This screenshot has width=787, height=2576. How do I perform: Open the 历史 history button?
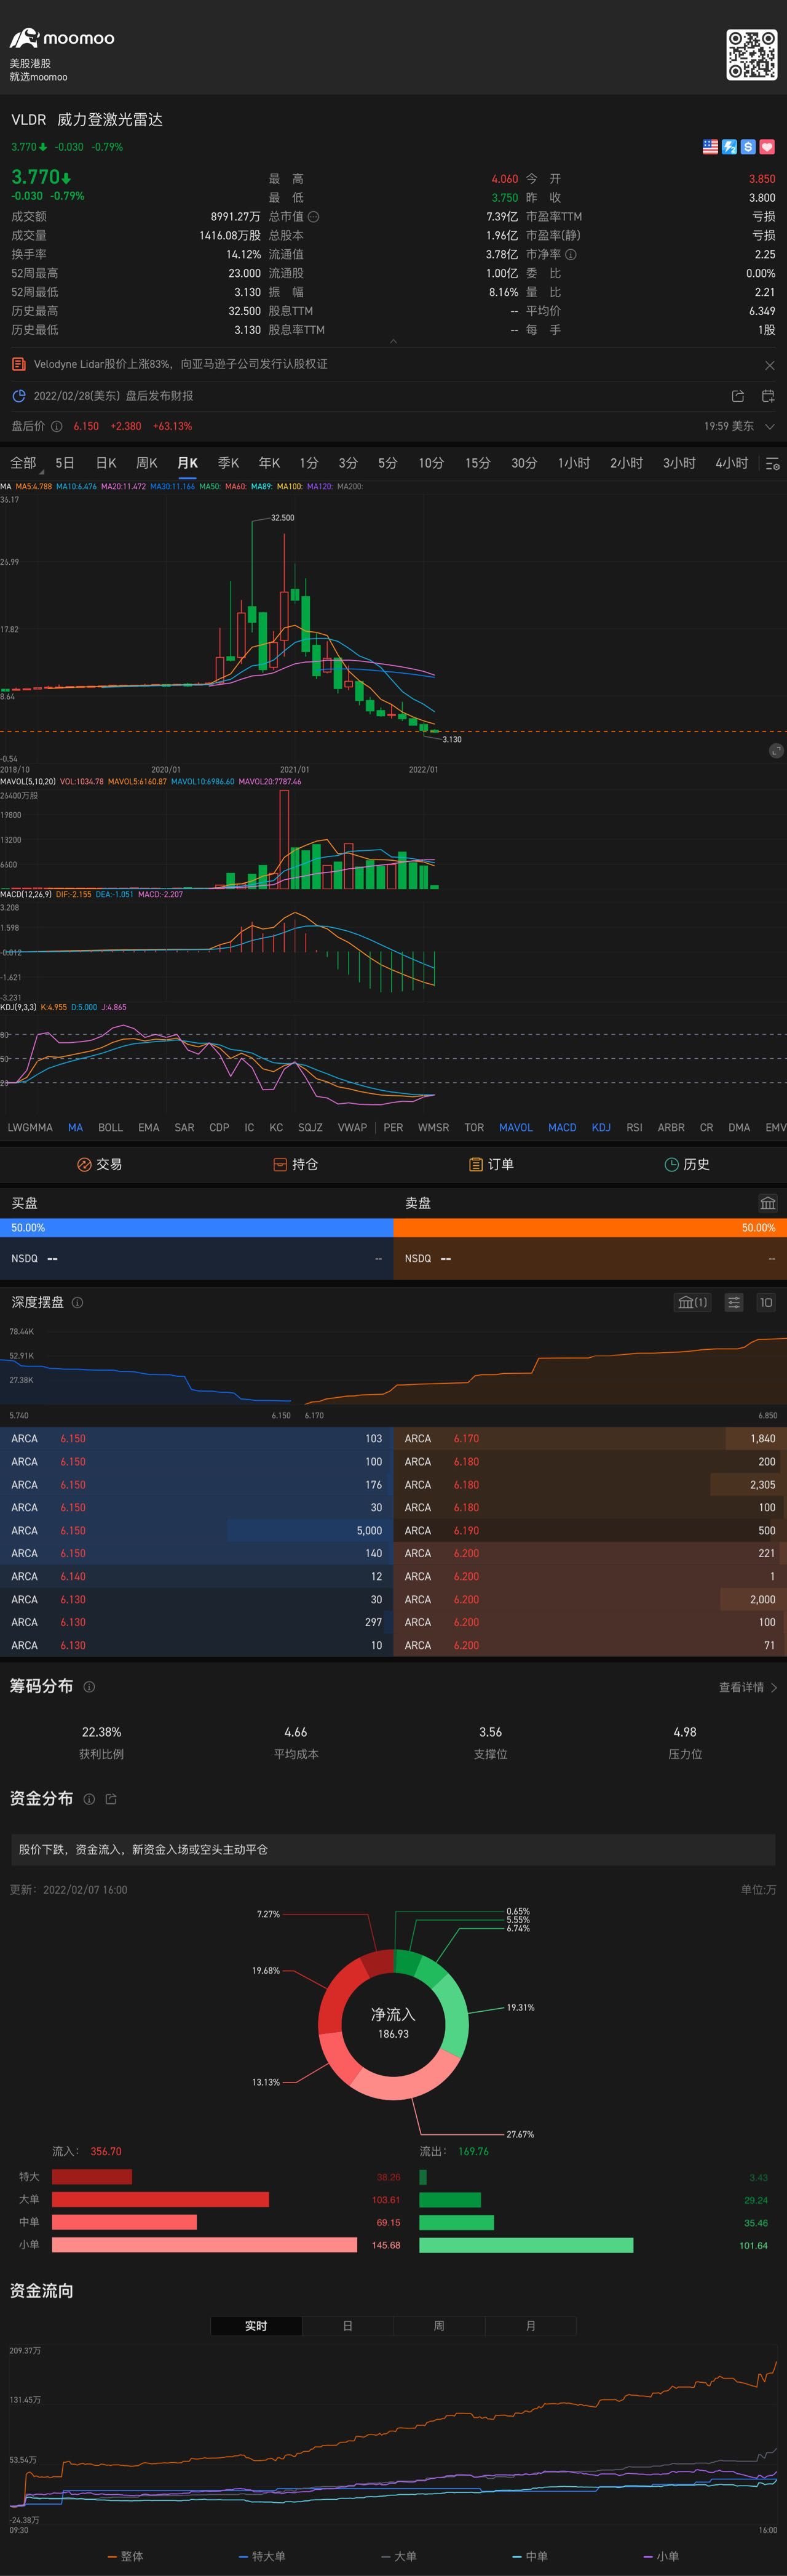coord(687,1164)
